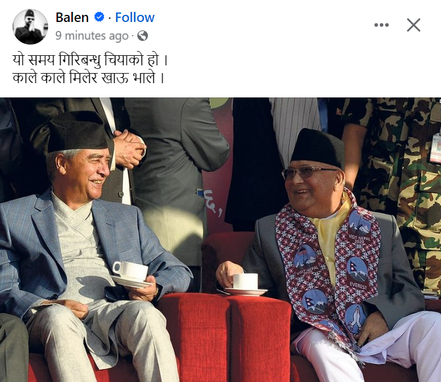Follow the Balen page

pyautogui.click(x=135, y=17)
